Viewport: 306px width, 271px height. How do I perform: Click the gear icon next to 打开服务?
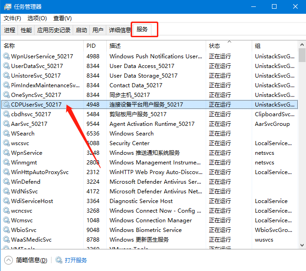click(x=59, y=260)
